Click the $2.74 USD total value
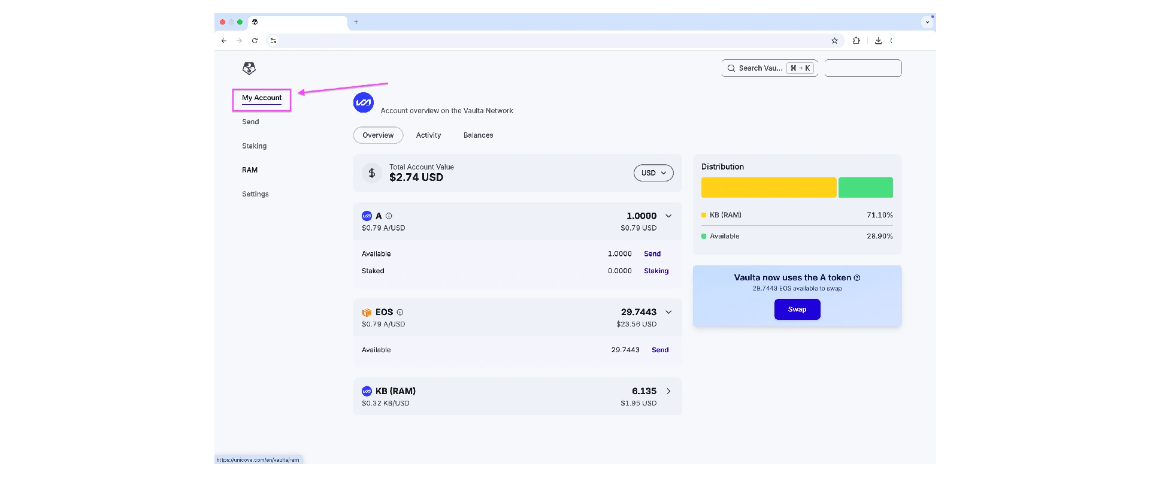The width and height of the screenshot is (1150, 478). [416, 177]
